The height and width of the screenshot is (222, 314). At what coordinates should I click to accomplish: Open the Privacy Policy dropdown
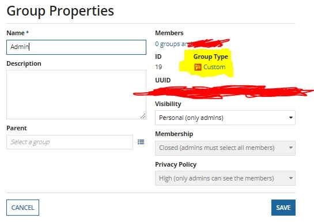coord(225,178)
